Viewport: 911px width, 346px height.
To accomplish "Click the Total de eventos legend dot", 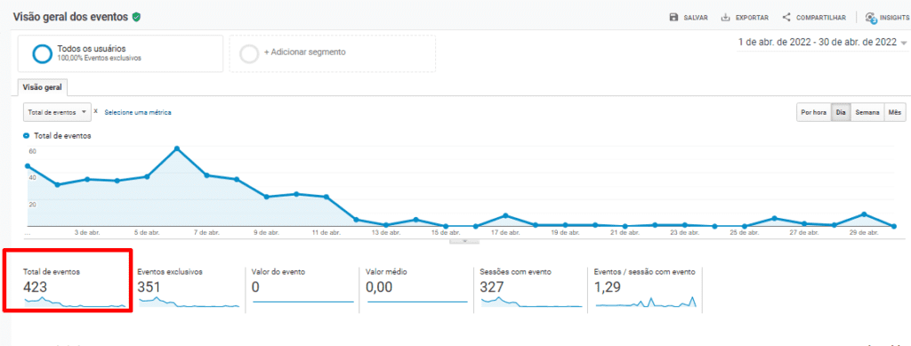I will (x=26, y=136).
